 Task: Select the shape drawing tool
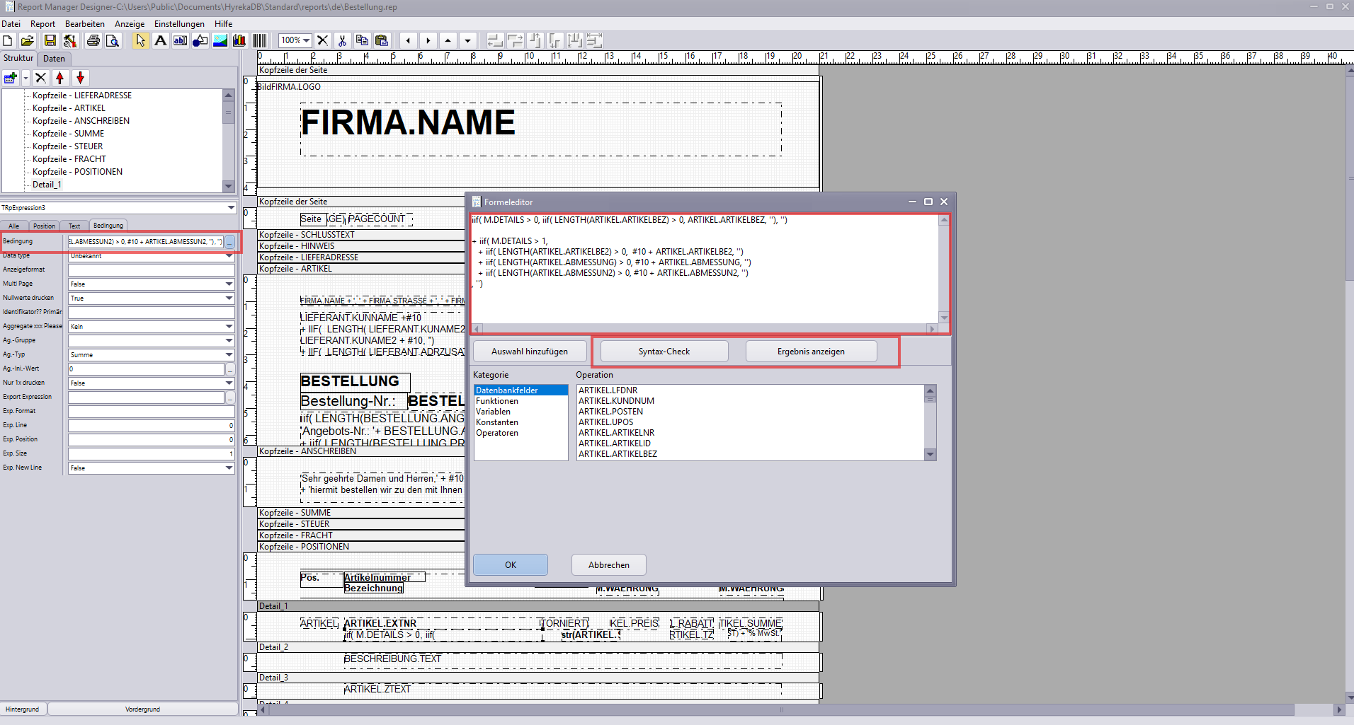point(200,40)
